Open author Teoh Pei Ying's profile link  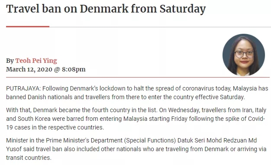click(36, 61)
